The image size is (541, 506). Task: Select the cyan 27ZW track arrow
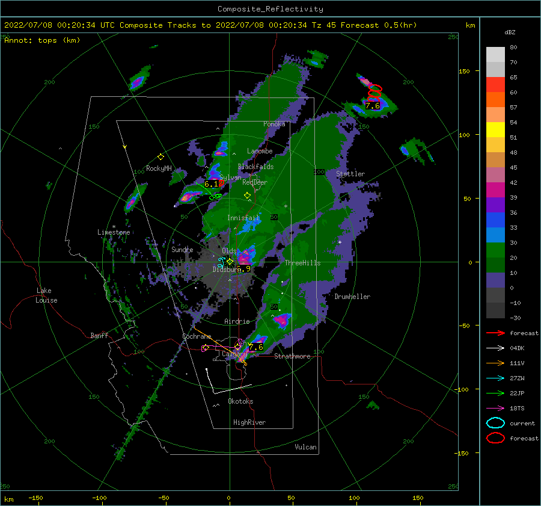coord(495,378)
